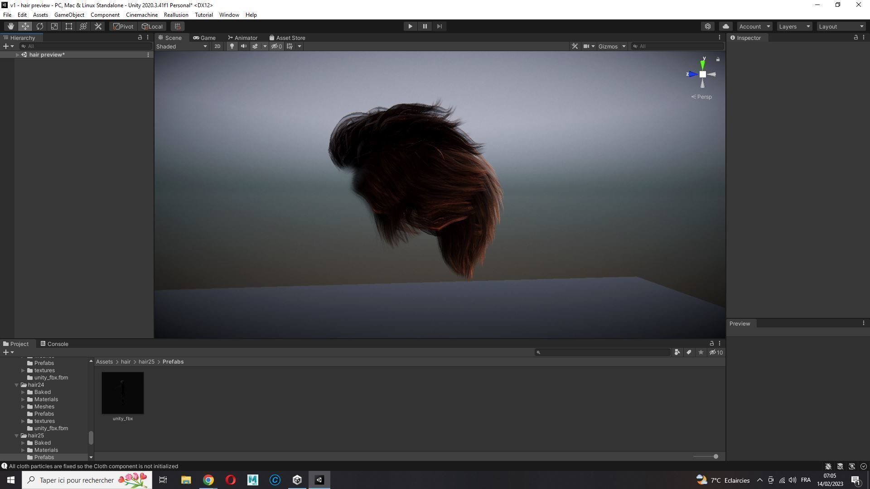Toggle the Pivot handle position button
Viewport: 870px width, 489px height.
click(123, 26)
